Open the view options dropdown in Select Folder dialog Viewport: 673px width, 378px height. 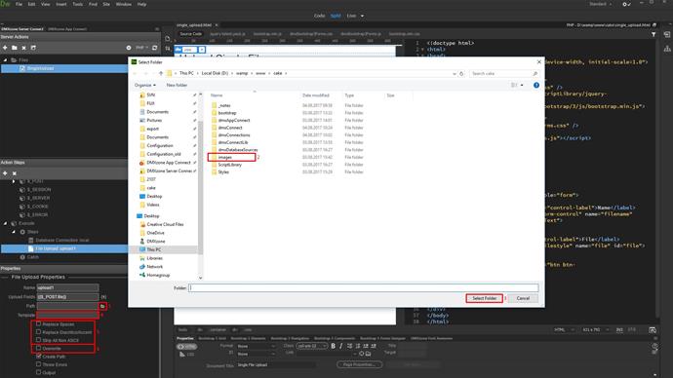pyautogui.click(x=522, y=86)
